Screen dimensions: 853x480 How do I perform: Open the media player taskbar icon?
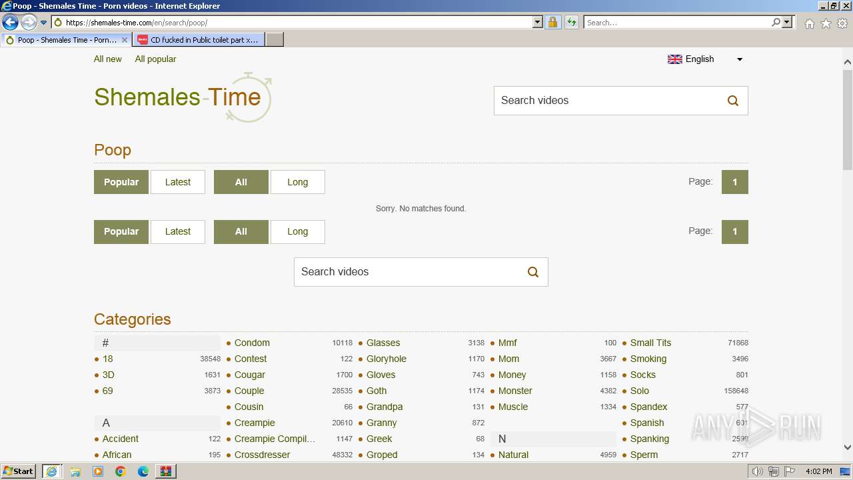pyautogui.click(x=98, y=471)
